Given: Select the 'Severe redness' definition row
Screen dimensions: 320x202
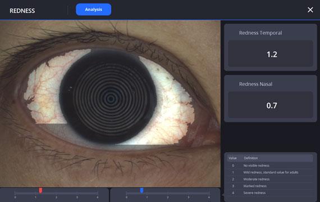Looking at the screenshot, I should [x=270, y=193].
